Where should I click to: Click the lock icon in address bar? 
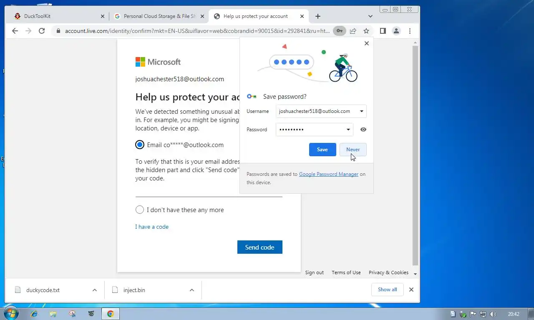(x=58, y=31)
